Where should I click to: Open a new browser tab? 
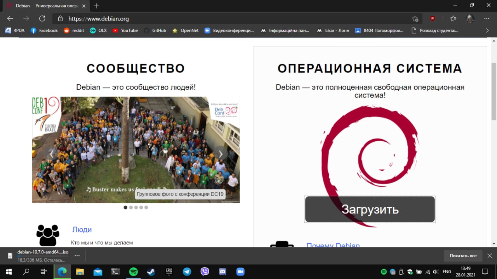[96, 6]
